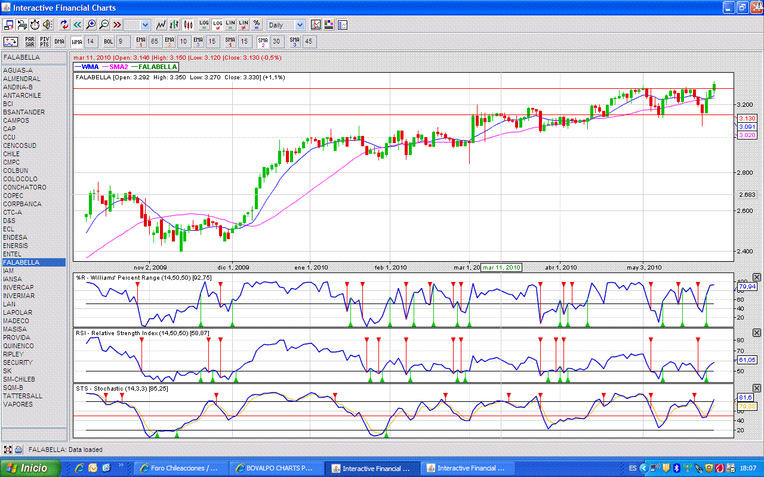Select LOG scale with green equals

point(204,25)
